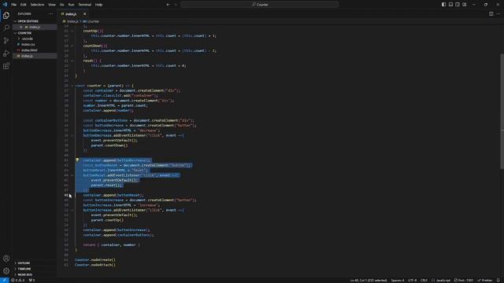
Task: Open index.css in the file tree
Action: point(28,45)
